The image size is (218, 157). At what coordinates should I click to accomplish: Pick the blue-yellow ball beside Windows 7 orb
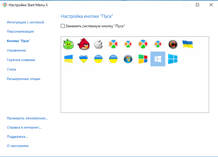click(113, 59)
